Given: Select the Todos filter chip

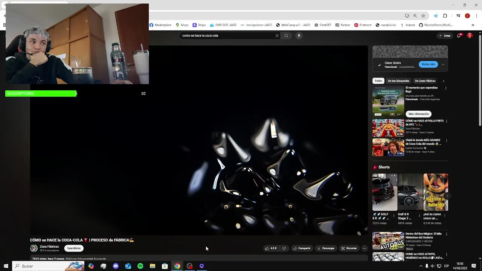Looking at the screenshot, I should (378, 81).
